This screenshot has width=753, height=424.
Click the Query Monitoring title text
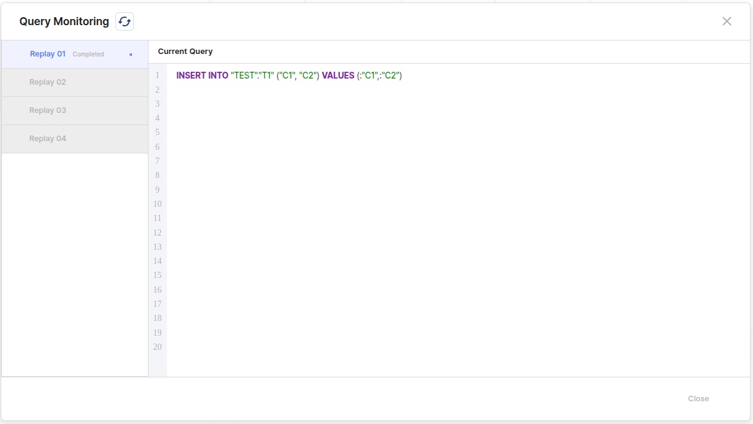[64, 21]
